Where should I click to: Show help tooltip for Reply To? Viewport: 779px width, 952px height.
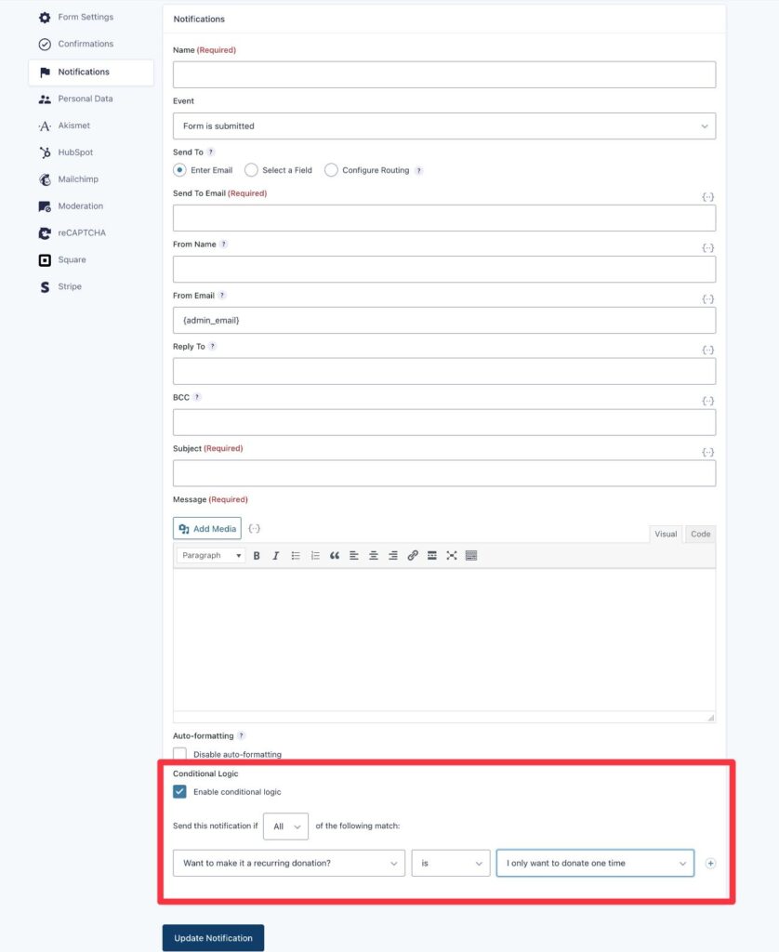(x=213, y=346)
